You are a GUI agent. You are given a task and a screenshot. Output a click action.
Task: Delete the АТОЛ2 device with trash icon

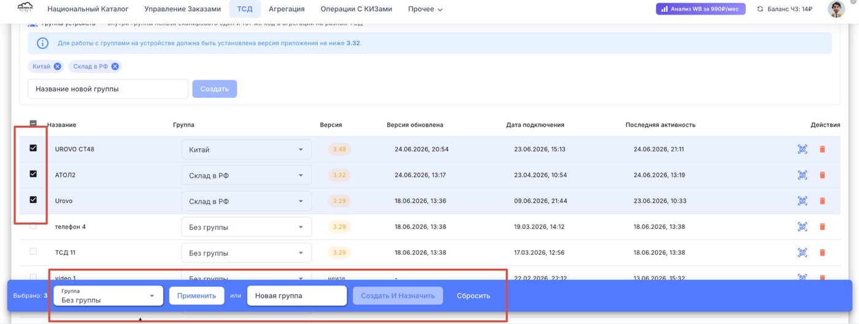[x=822, y=175]
